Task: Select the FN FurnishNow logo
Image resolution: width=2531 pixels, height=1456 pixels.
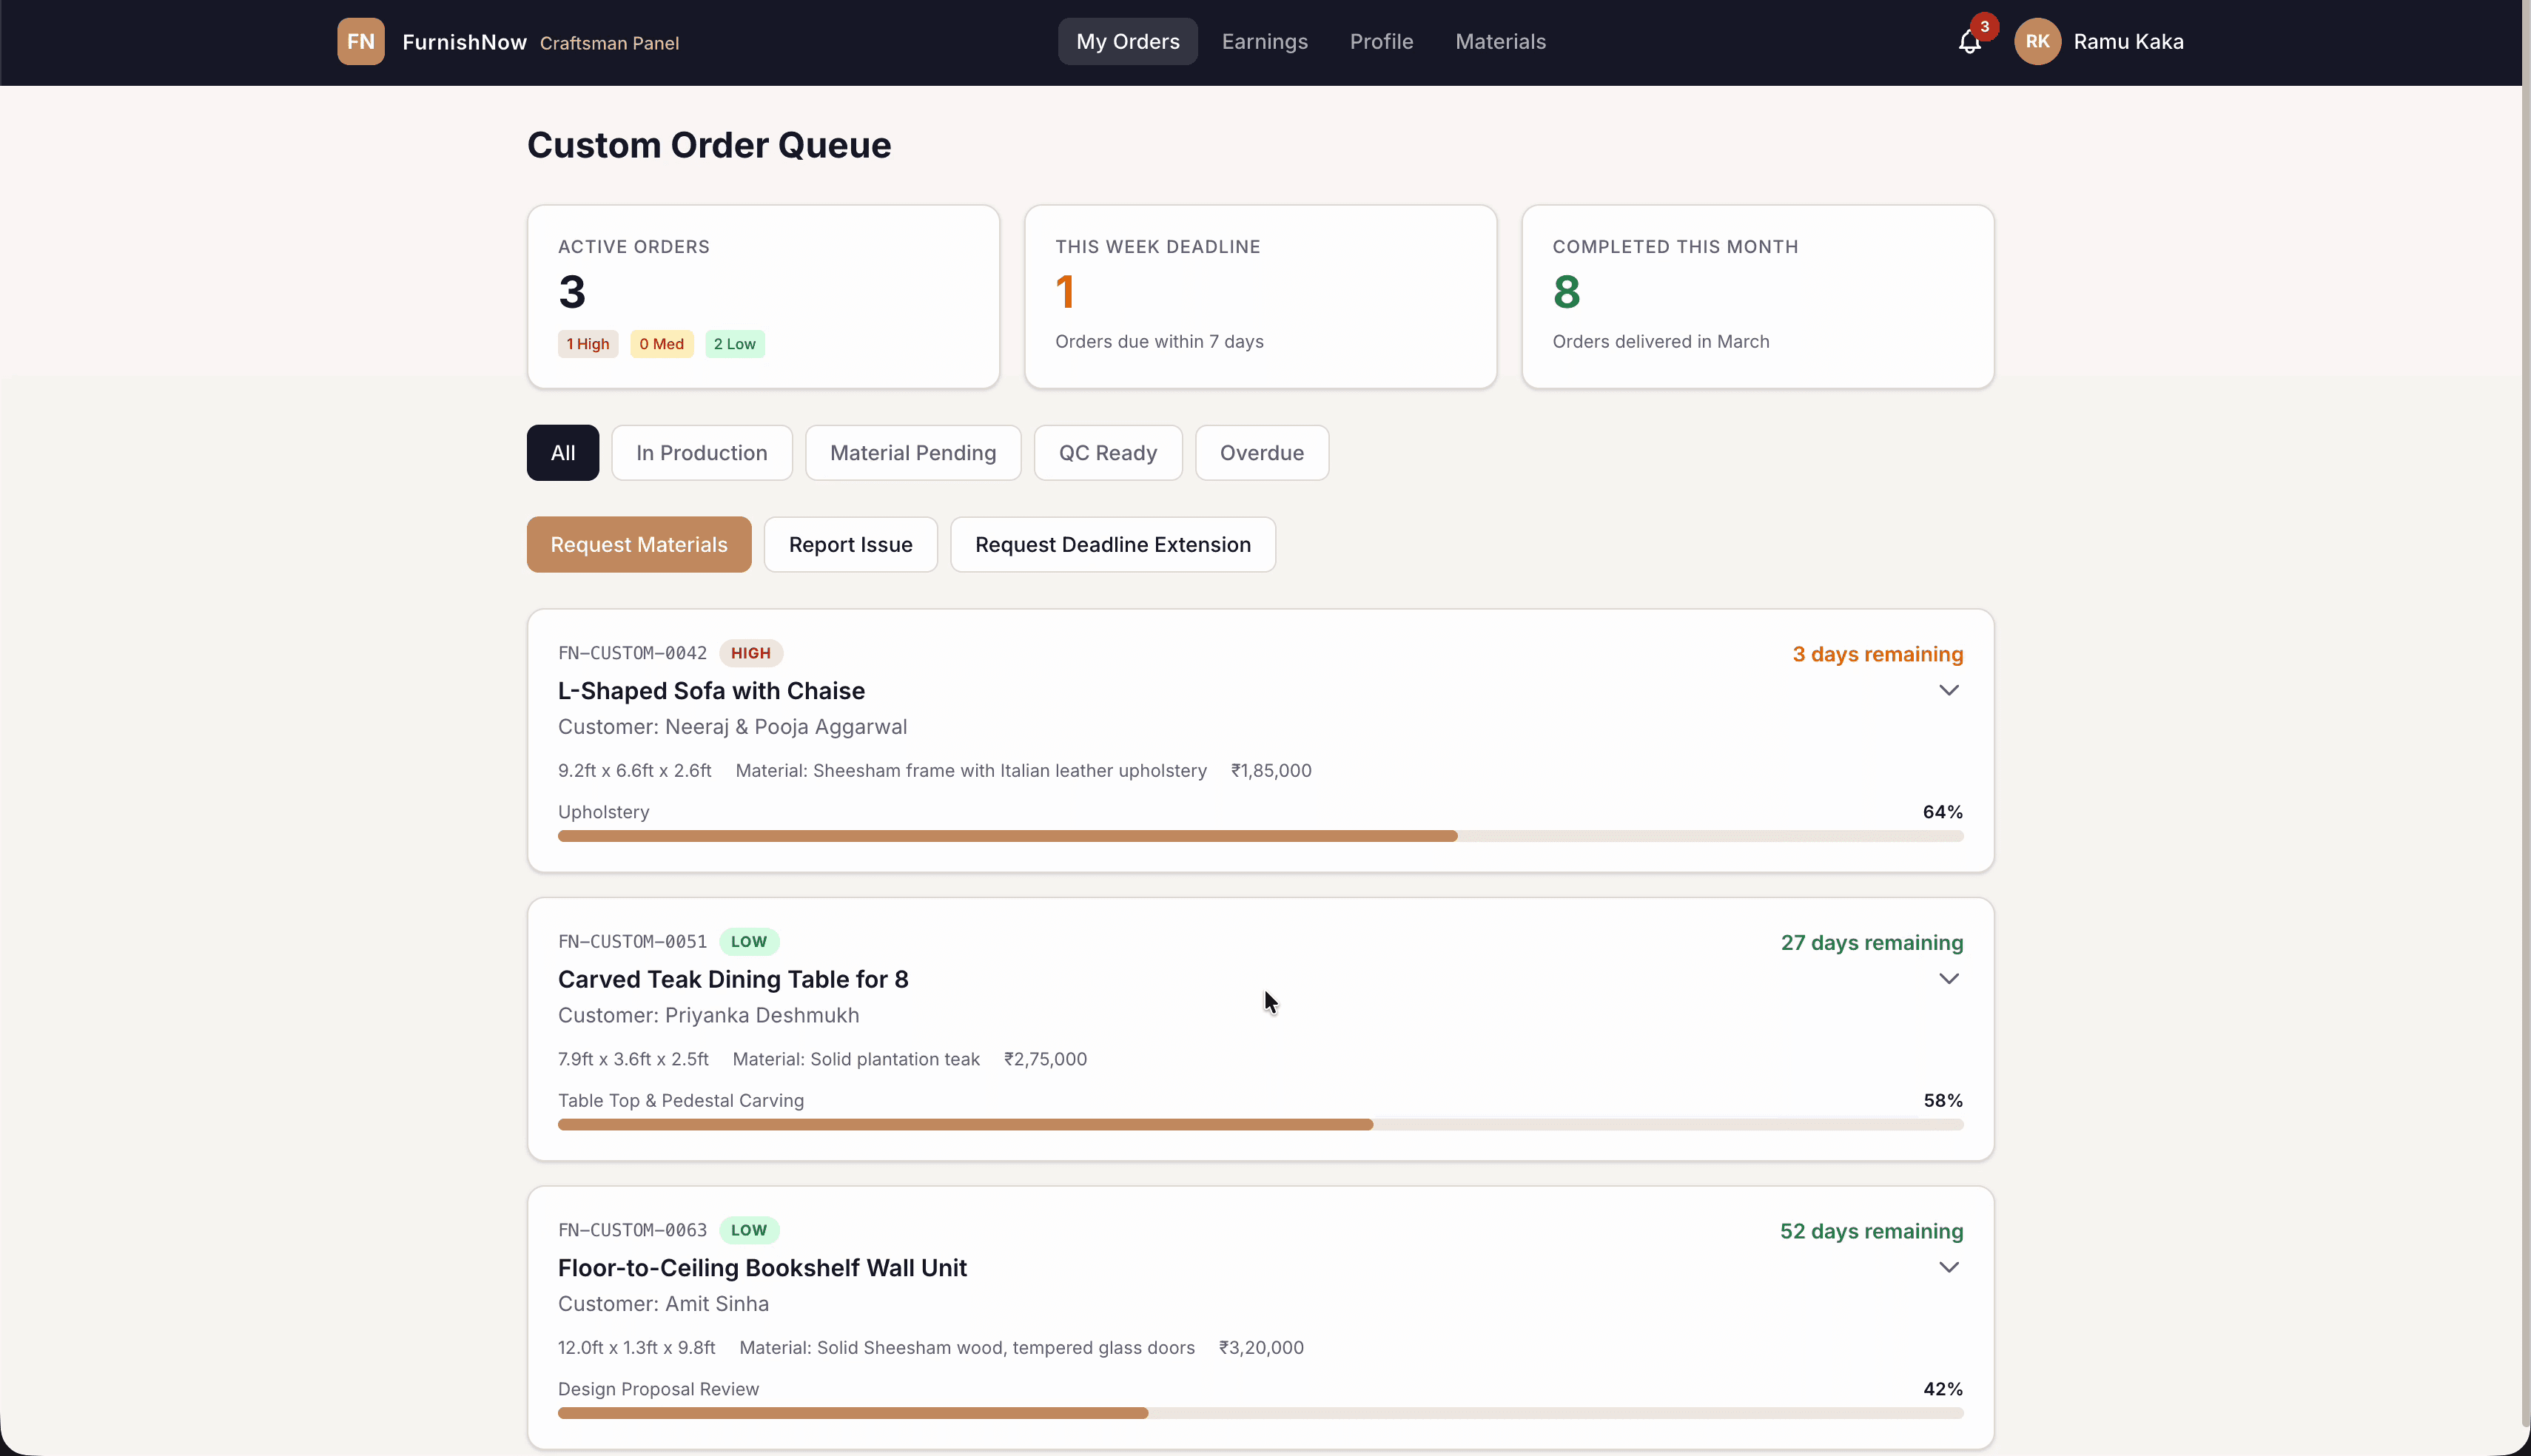Action: click(360, 41)
